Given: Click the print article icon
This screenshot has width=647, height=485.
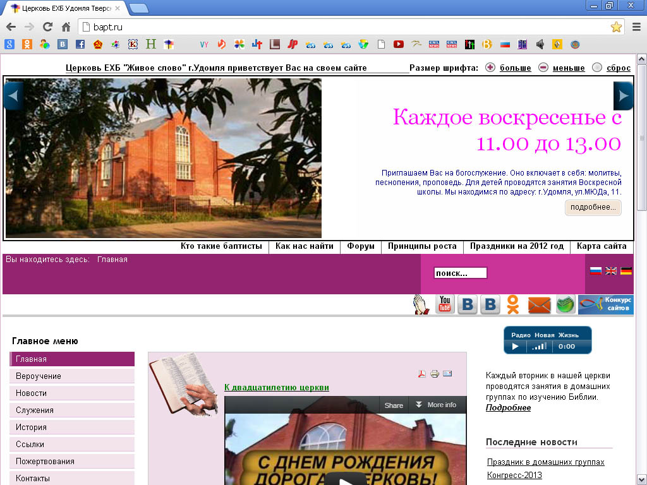Looking at the screenshot, I should click(435, 374).
